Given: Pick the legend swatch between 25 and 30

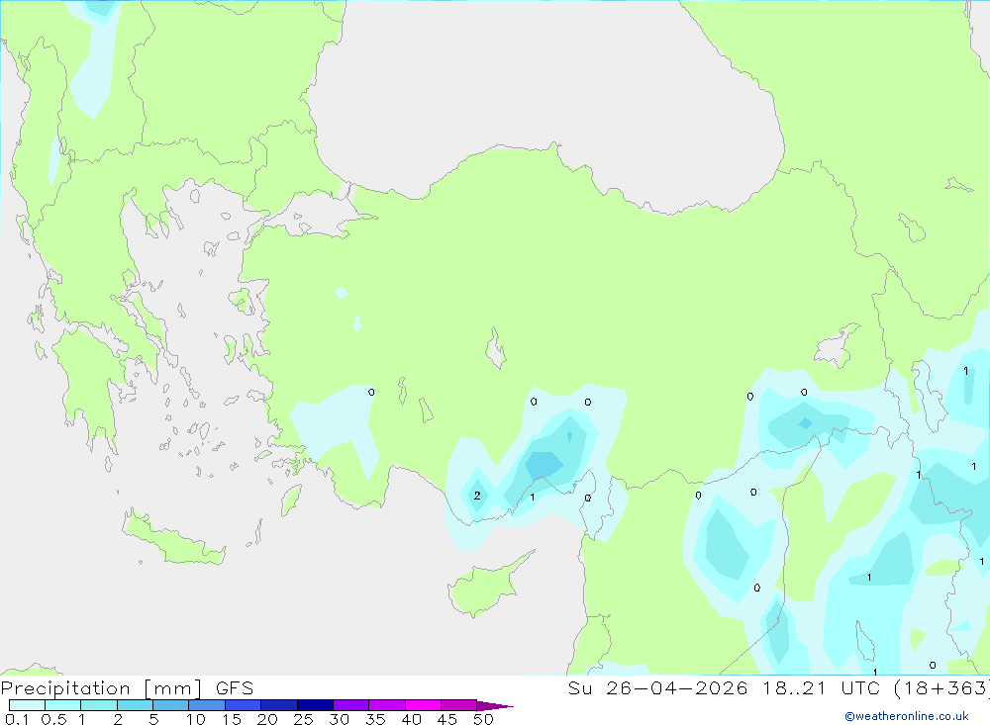Looking at the screenshot, I should click(x=315, y=705).
